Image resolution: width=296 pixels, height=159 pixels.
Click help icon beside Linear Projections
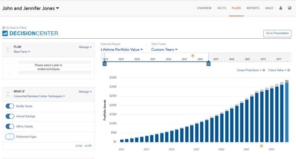pyautogui.click(x=264, y=70)
